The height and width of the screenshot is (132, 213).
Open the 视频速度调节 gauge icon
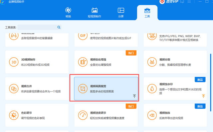click(x=83, y=115)
